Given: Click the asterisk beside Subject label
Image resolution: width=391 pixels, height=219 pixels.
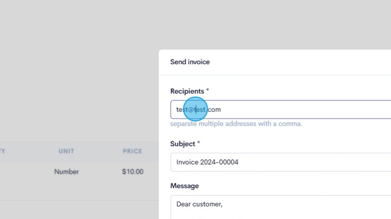Looking at the screenshot, I should [199, 143].
